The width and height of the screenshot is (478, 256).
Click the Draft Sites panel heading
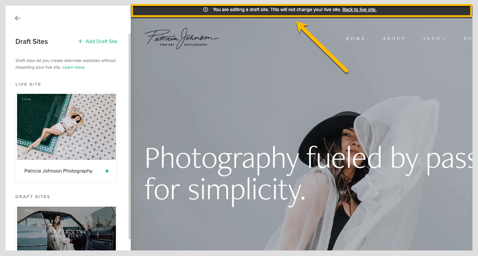point(32,42)
